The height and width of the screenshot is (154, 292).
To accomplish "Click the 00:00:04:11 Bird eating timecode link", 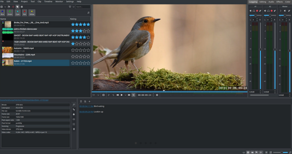I will pyautogui.click(x=86, y=106).
